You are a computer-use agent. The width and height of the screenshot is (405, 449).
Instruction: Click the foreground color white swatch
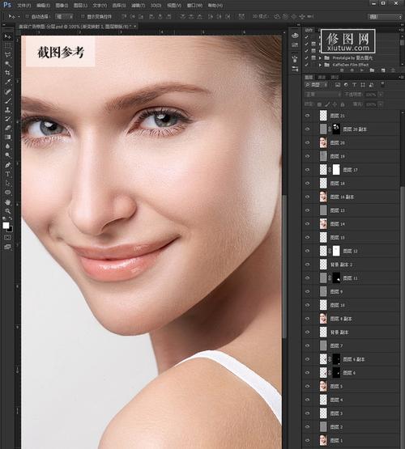point(6,226)
